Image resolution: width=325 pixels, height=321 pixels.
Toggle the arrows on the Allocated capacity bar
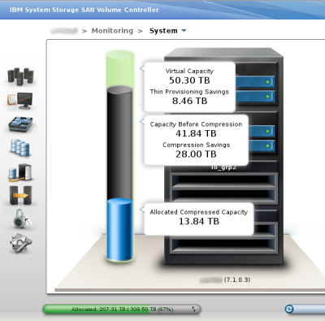[193, 309]
